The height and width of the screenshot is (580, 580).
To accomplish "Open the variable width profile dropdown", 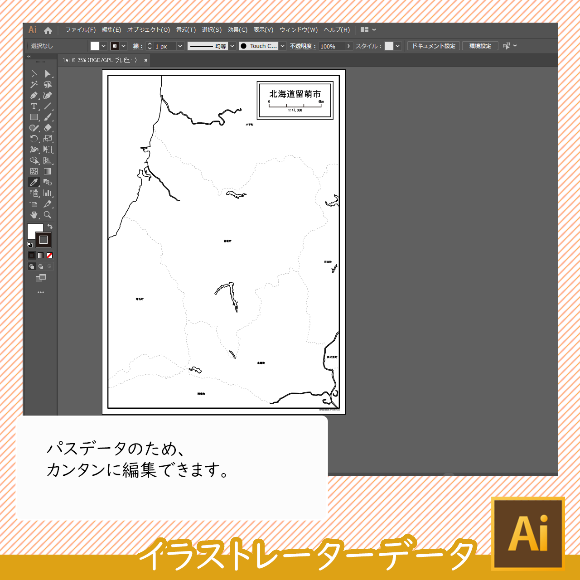I will (232, 46).
